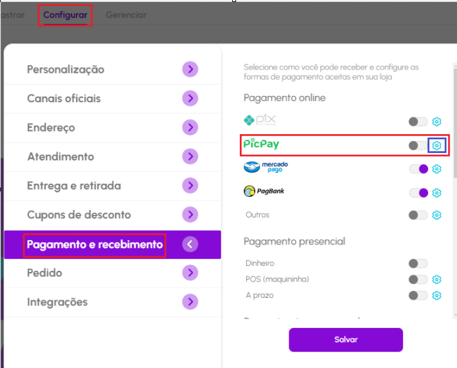Screen dimensions: 457x368
Task: Open Outros payment settings gear
Action: 437,215
